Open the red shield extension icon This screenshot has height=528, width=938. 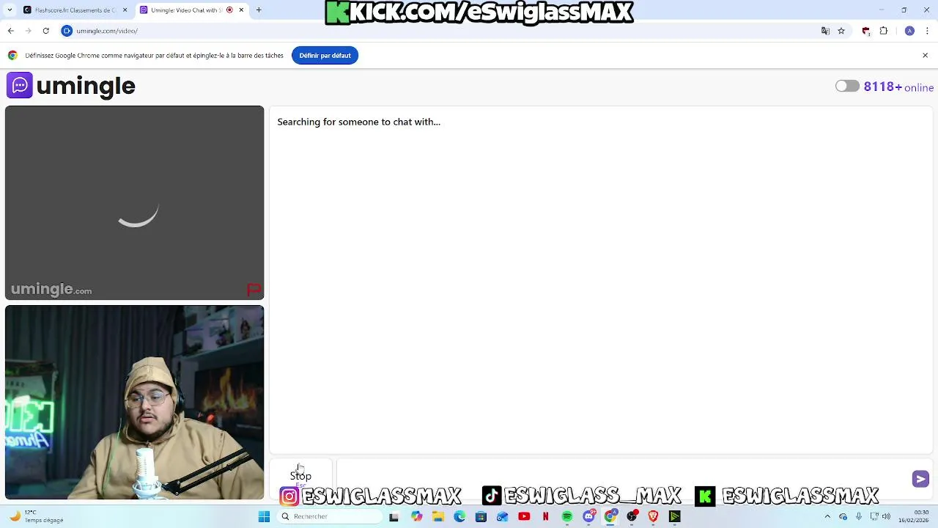865,31
